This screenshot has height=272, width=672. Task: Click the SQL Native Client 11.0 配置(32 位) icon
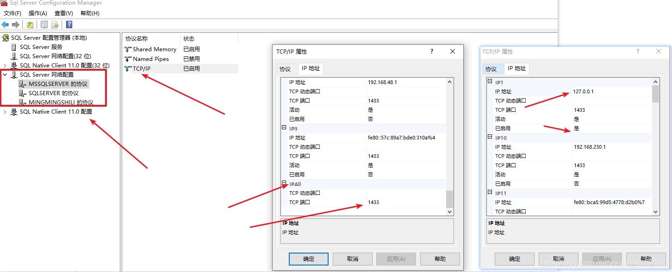pyautogui.click(x=14, y=65)
